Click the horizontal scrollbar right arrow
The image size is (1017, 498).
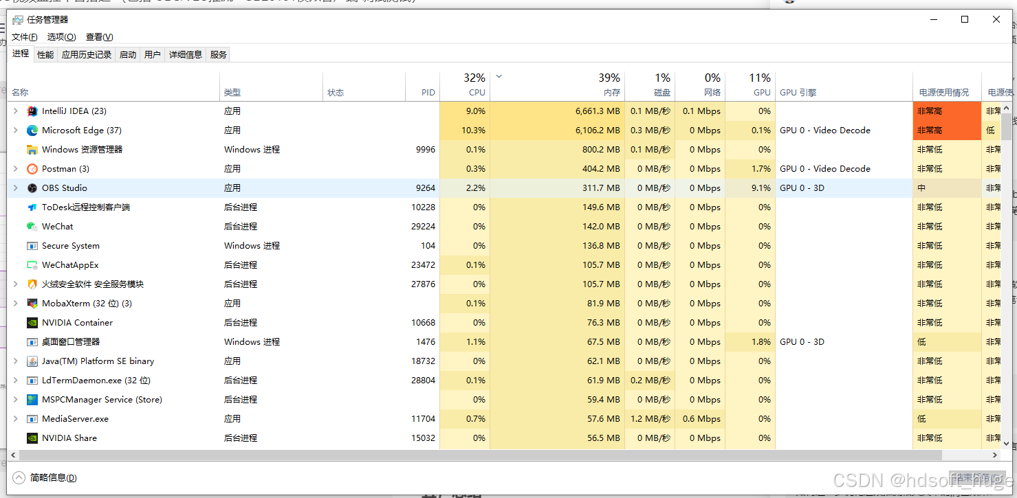995,455
